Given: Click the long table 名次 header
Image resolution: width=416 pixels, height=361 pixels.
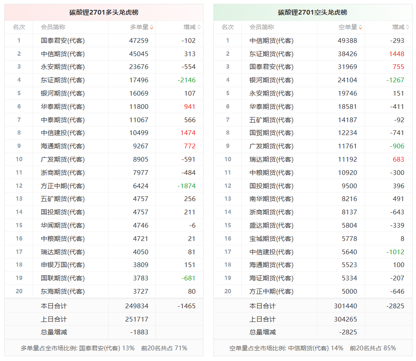Looking at the screenshot, I should click(x=19, y=27).
